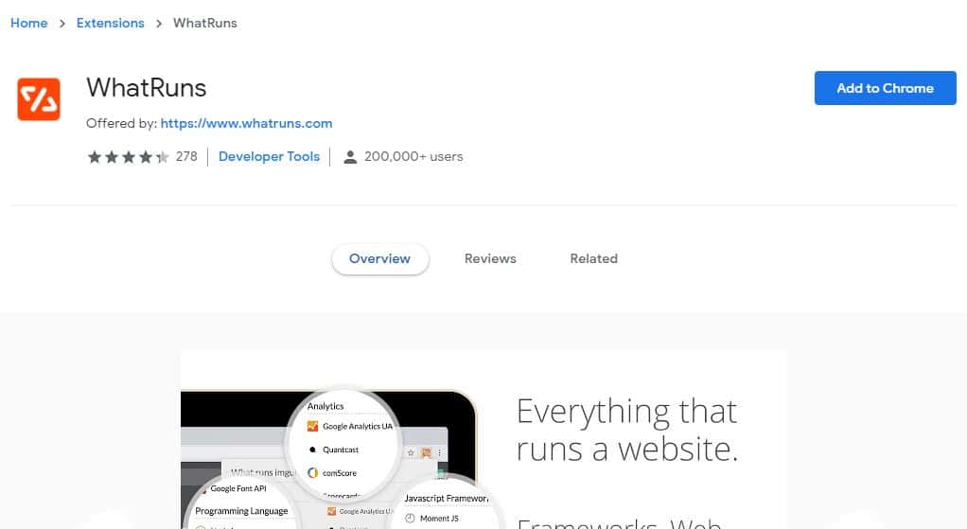Click the Programming Language label in preview

tap(241, 511)
